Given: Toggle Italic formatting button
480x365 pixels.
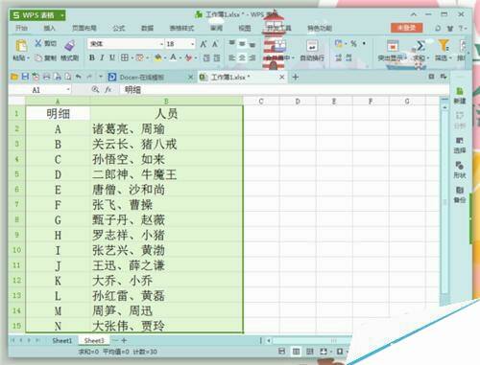Looking at the screenshot, I should (102, 57).
